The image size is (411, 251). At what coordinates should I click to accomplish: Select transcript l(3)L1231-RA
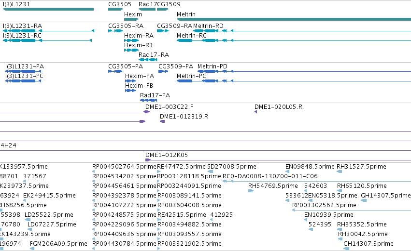click(48, 31)
